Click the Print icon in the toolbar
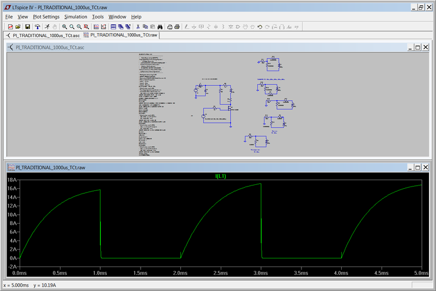The width and height of the screenshot is (436, 291). [x=170, y=26]
